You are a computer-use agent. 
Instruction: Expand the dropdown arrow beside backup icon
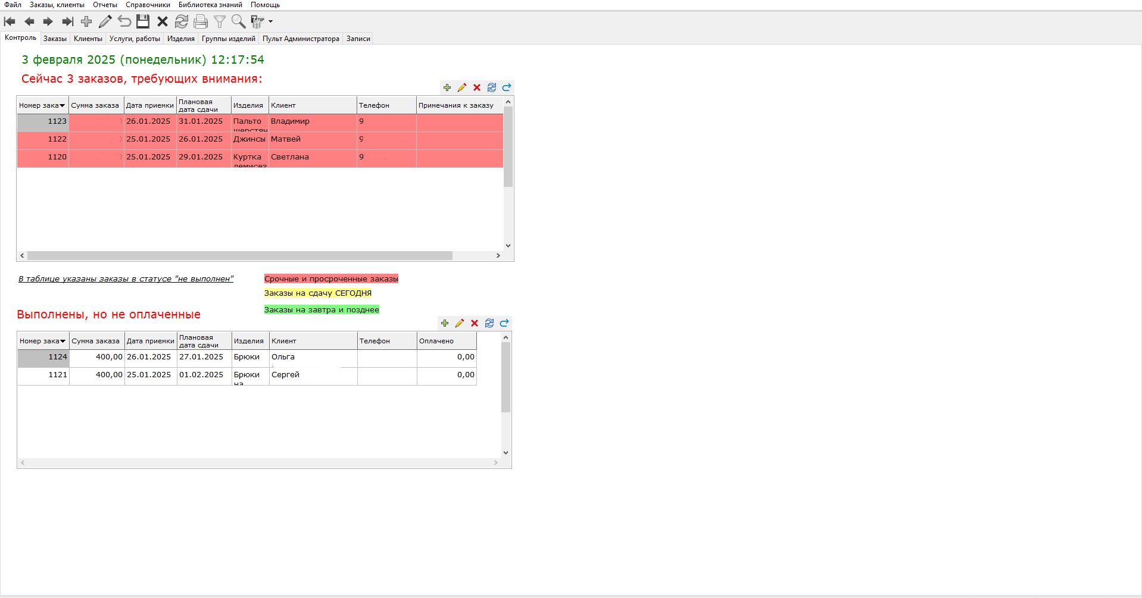pyautogui.click(x=271, y=22)
